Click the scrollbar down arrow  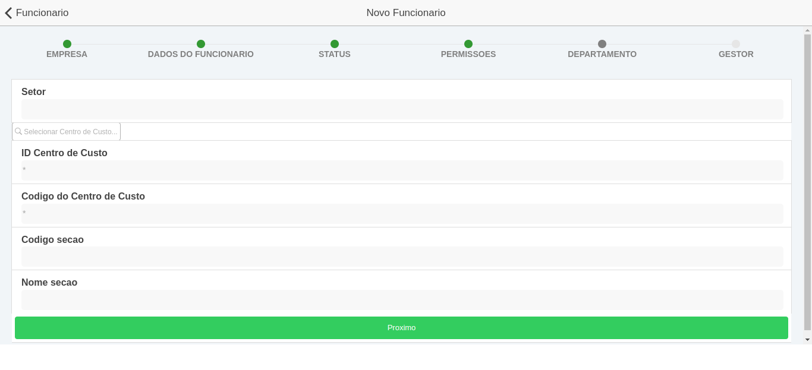click(x=807, y=340)
